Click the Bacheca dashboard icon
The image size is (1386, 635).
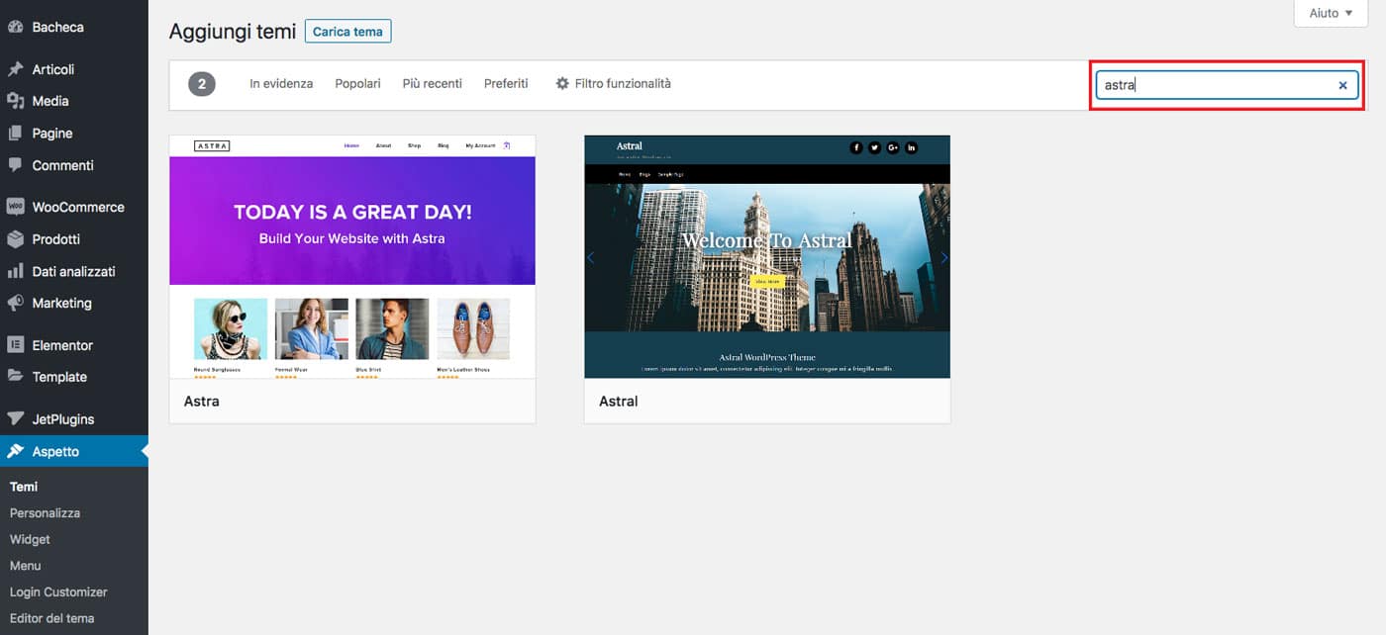[x=15, y=28]
